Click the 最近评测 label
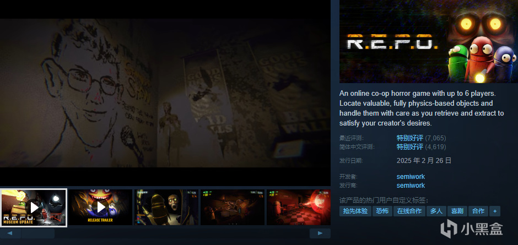Image resolution: width=518 pixels, height=245 pixels. tap(351, 138)
